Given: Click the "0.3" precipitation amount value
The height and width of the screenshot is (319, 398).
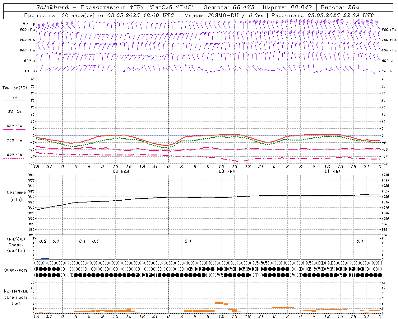Looking at the screenshot, I should [x=43, y=241].
